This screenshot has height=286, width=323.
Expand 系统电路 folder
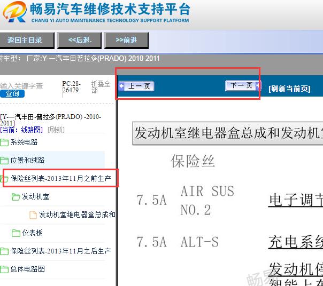point(24,142)
